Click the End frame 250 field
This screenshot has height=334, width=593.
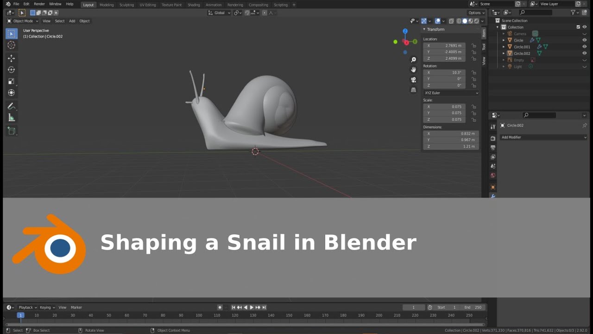pyautogui.click(x=473, y=308)
